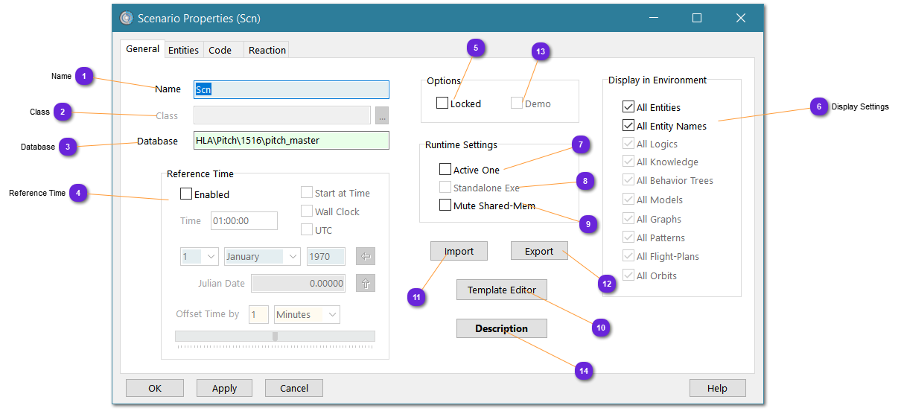This screenshot has height=411, width=901.
Task: Click the offset time slider handle
Action: click(275, 337)
